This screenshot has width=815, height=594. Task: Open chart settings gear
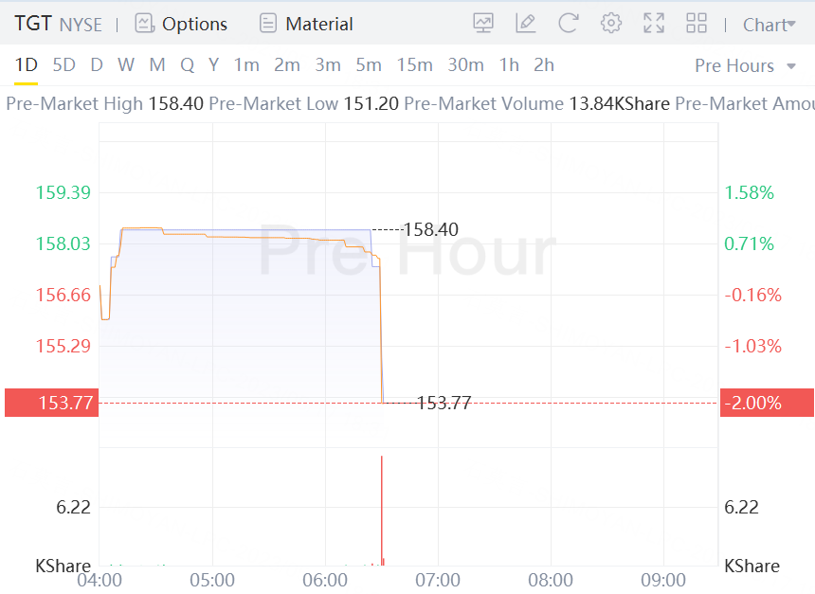coord(611,24)
